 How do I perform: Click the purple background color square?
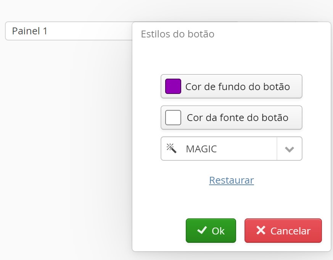click(x=173, y=86)
